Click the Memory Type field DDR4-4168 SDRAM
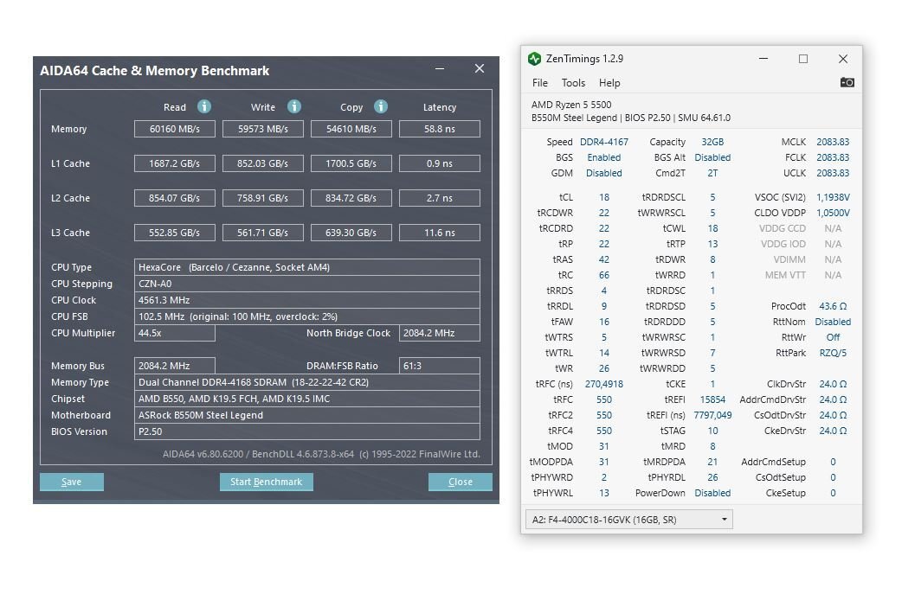Image resolution: width=902 pixels, height=607 pixels. [x=307, y=382]
